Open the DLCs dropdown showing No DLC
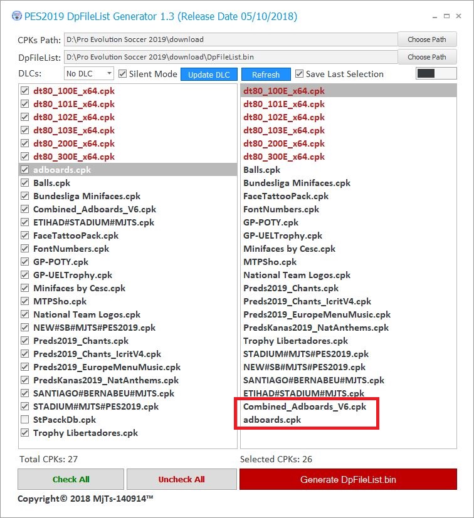 (x=88, y=73)
